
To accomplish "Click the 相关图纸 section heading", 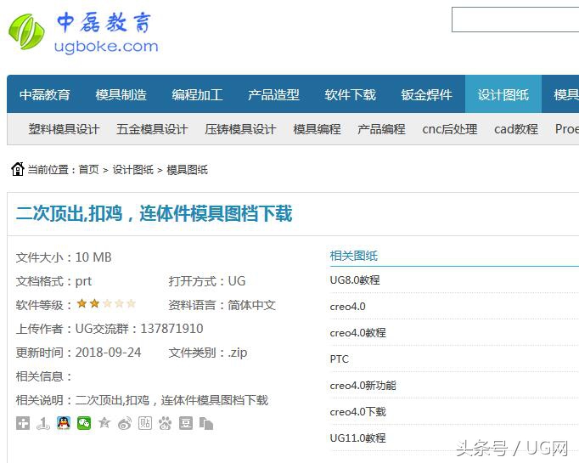I will pyautogui.click(x=354, y=256).
